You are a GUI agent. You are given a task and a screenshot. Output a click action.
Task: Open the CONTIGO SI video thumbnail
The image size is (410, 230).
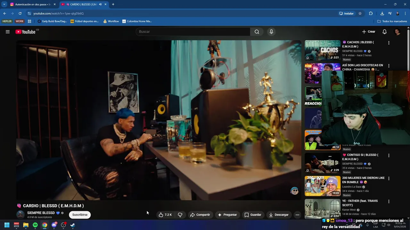323,163
